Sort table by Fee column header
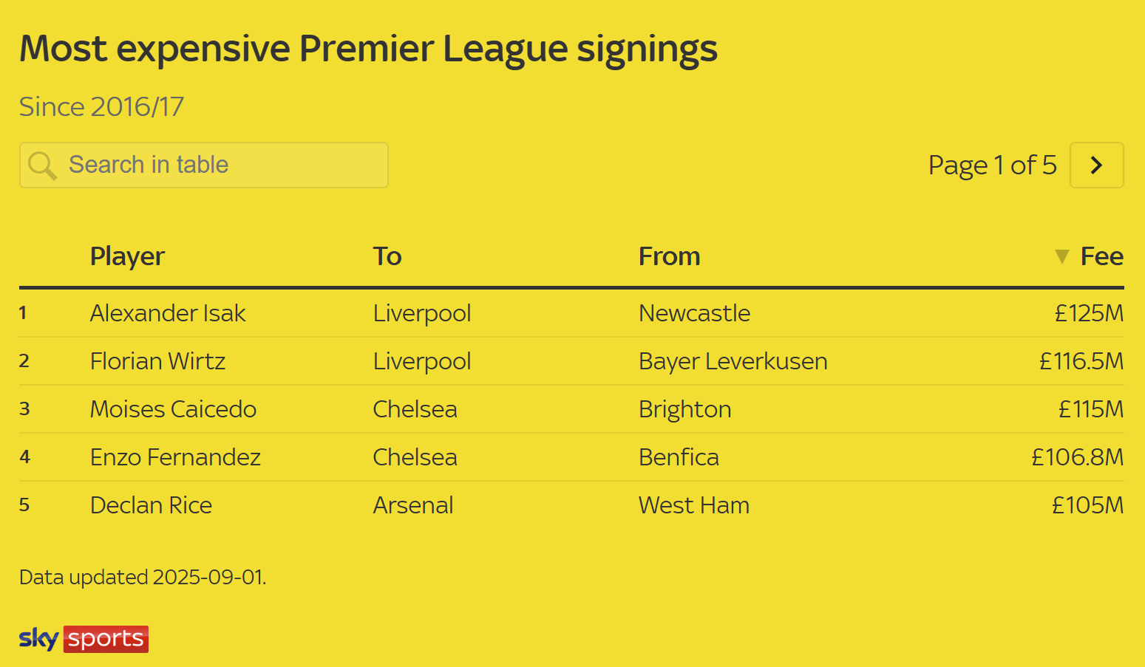 [1101, 256]
